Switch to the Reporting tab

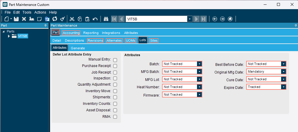tap(91, 33)
